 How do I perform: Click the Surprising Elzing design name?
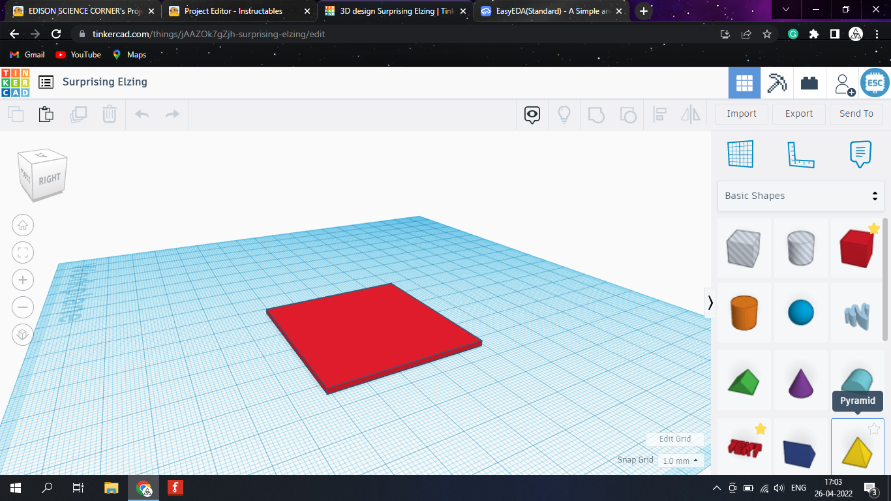[105, 82]
